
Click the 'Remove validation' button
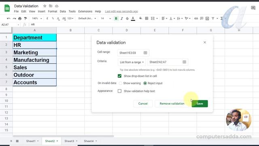coord(172,104)
